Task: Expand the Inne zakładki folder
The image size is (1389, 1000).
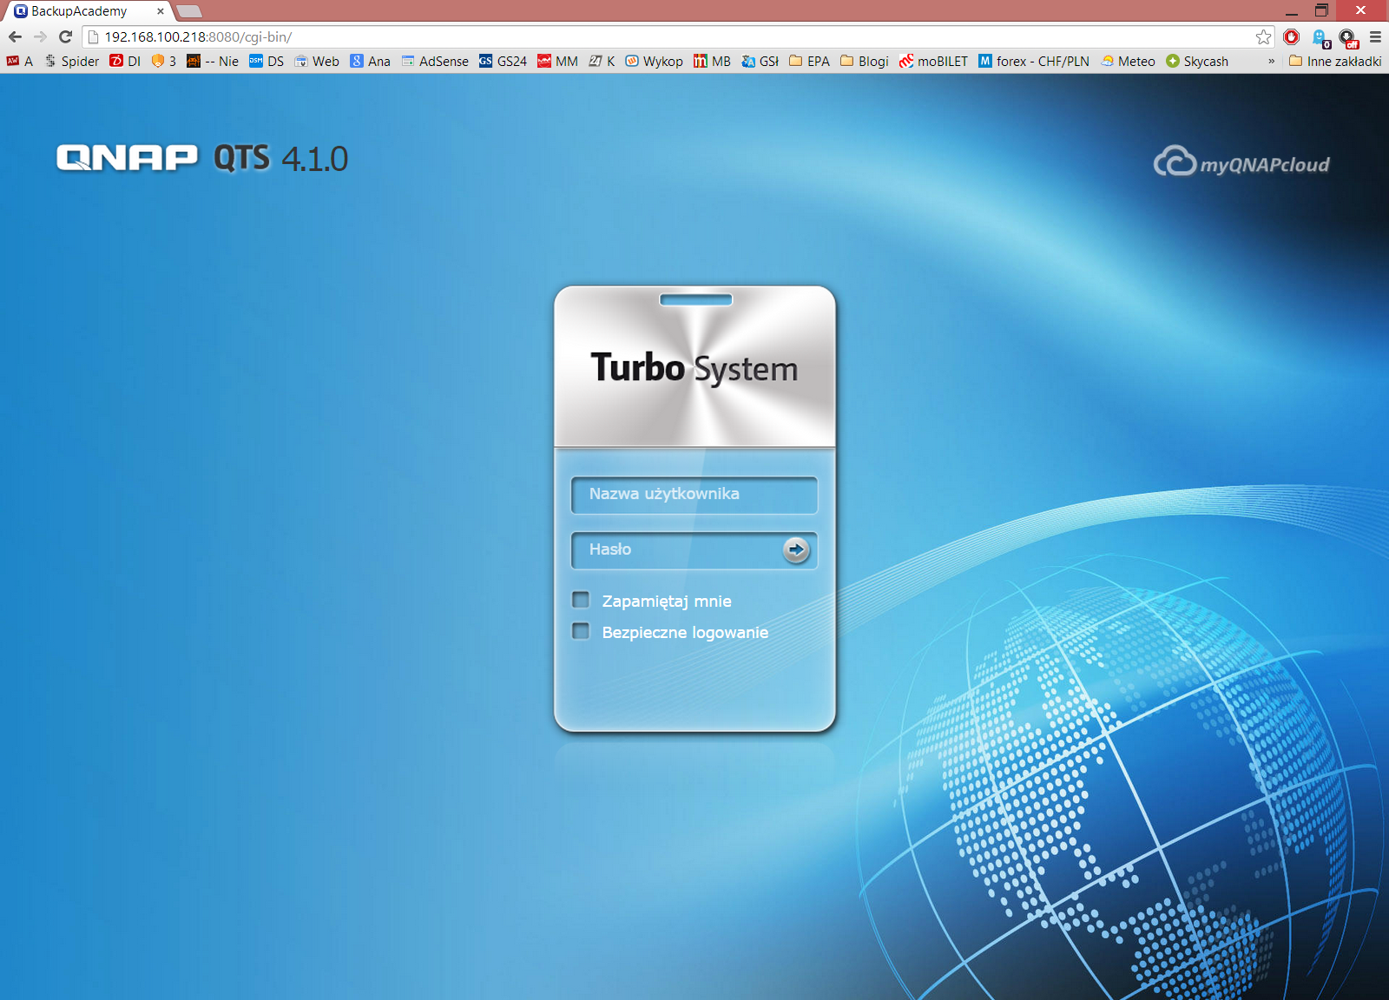Action: pyautogui.click(x=1335, y=61)
